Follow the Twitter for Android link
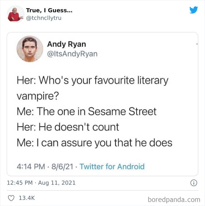 (112, 167)
